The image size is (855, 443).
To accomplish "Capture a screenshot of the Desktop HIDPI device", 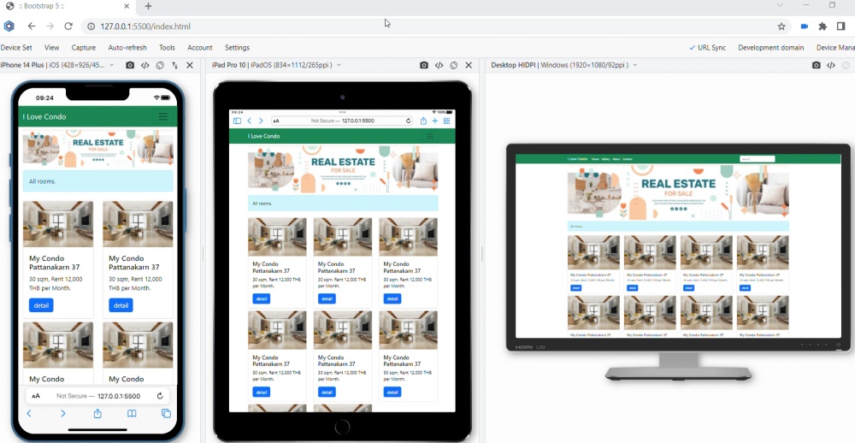I will pyautogui.click(x=816, y=65).
